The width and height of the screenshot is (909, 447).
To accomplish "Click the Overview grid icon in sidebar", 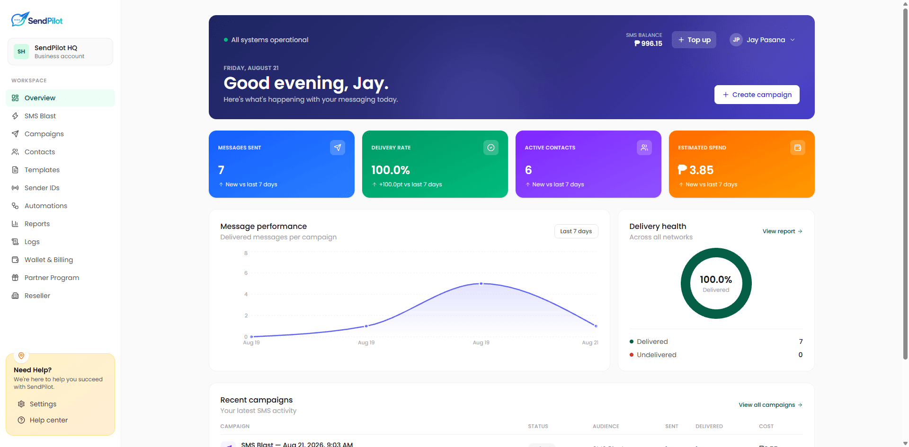I will point(15,98).
